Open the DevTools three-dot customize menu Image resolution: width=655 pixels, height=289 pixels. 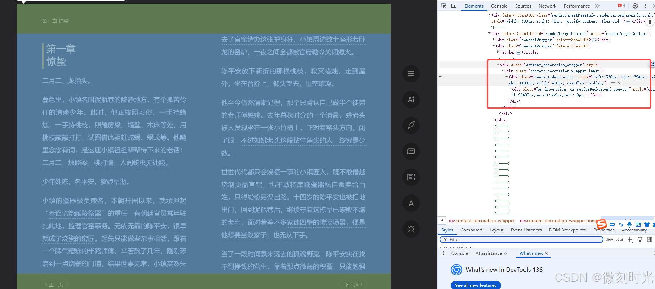645,6
